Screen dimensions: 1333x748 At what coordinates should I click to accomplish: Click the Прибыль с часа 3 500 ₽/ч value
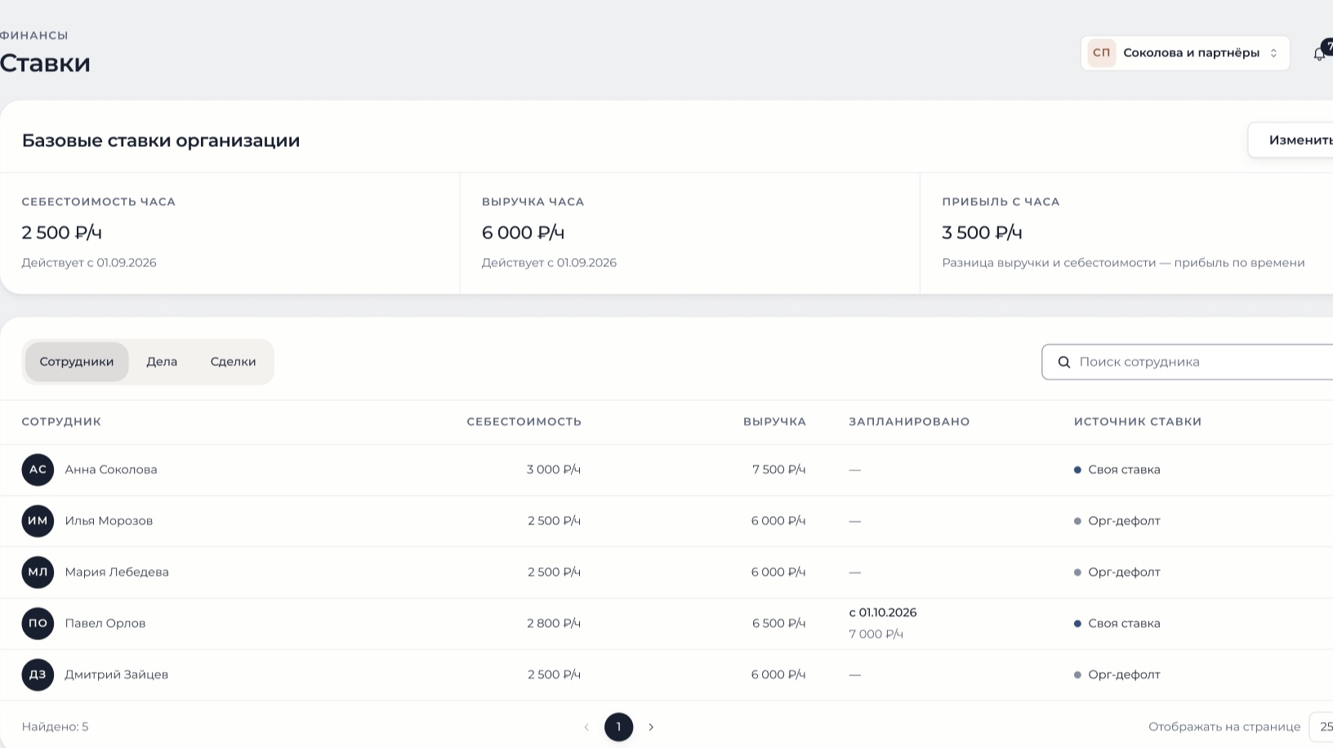point(983,233)
